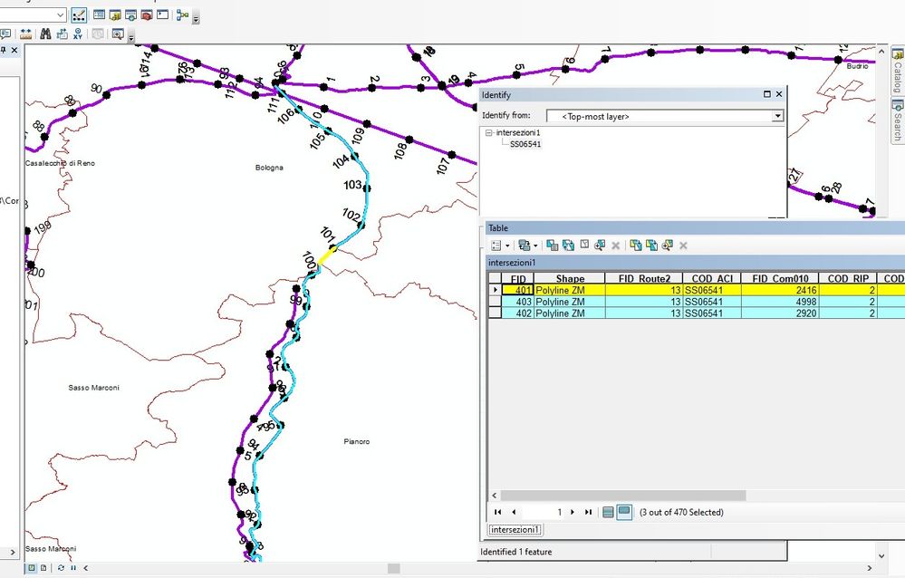Open the Identify from layer dropdown
Image resolution: width=905 pixels, height=578 pixels.
point(777,116)
